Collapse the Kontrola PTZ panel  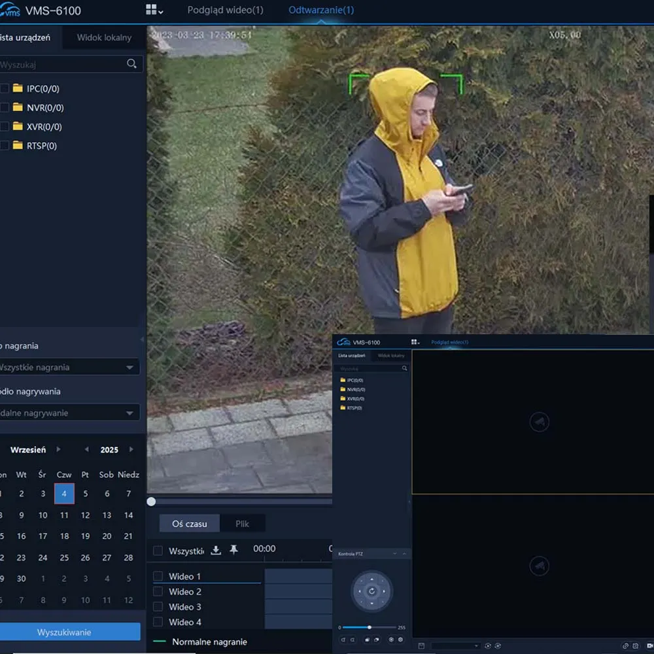coord(404,554)
